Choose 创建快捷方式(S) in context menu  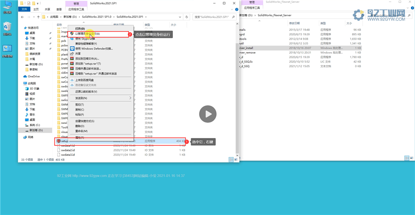coord(85,121)
